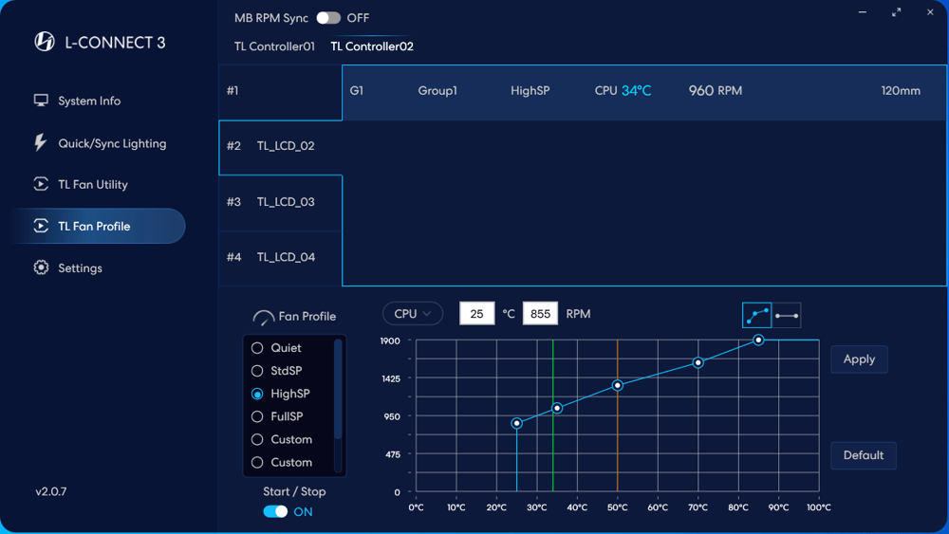Click the L-CONNECT 3 logo icon
Screen dimensions: 949x534
pos(44,42)
